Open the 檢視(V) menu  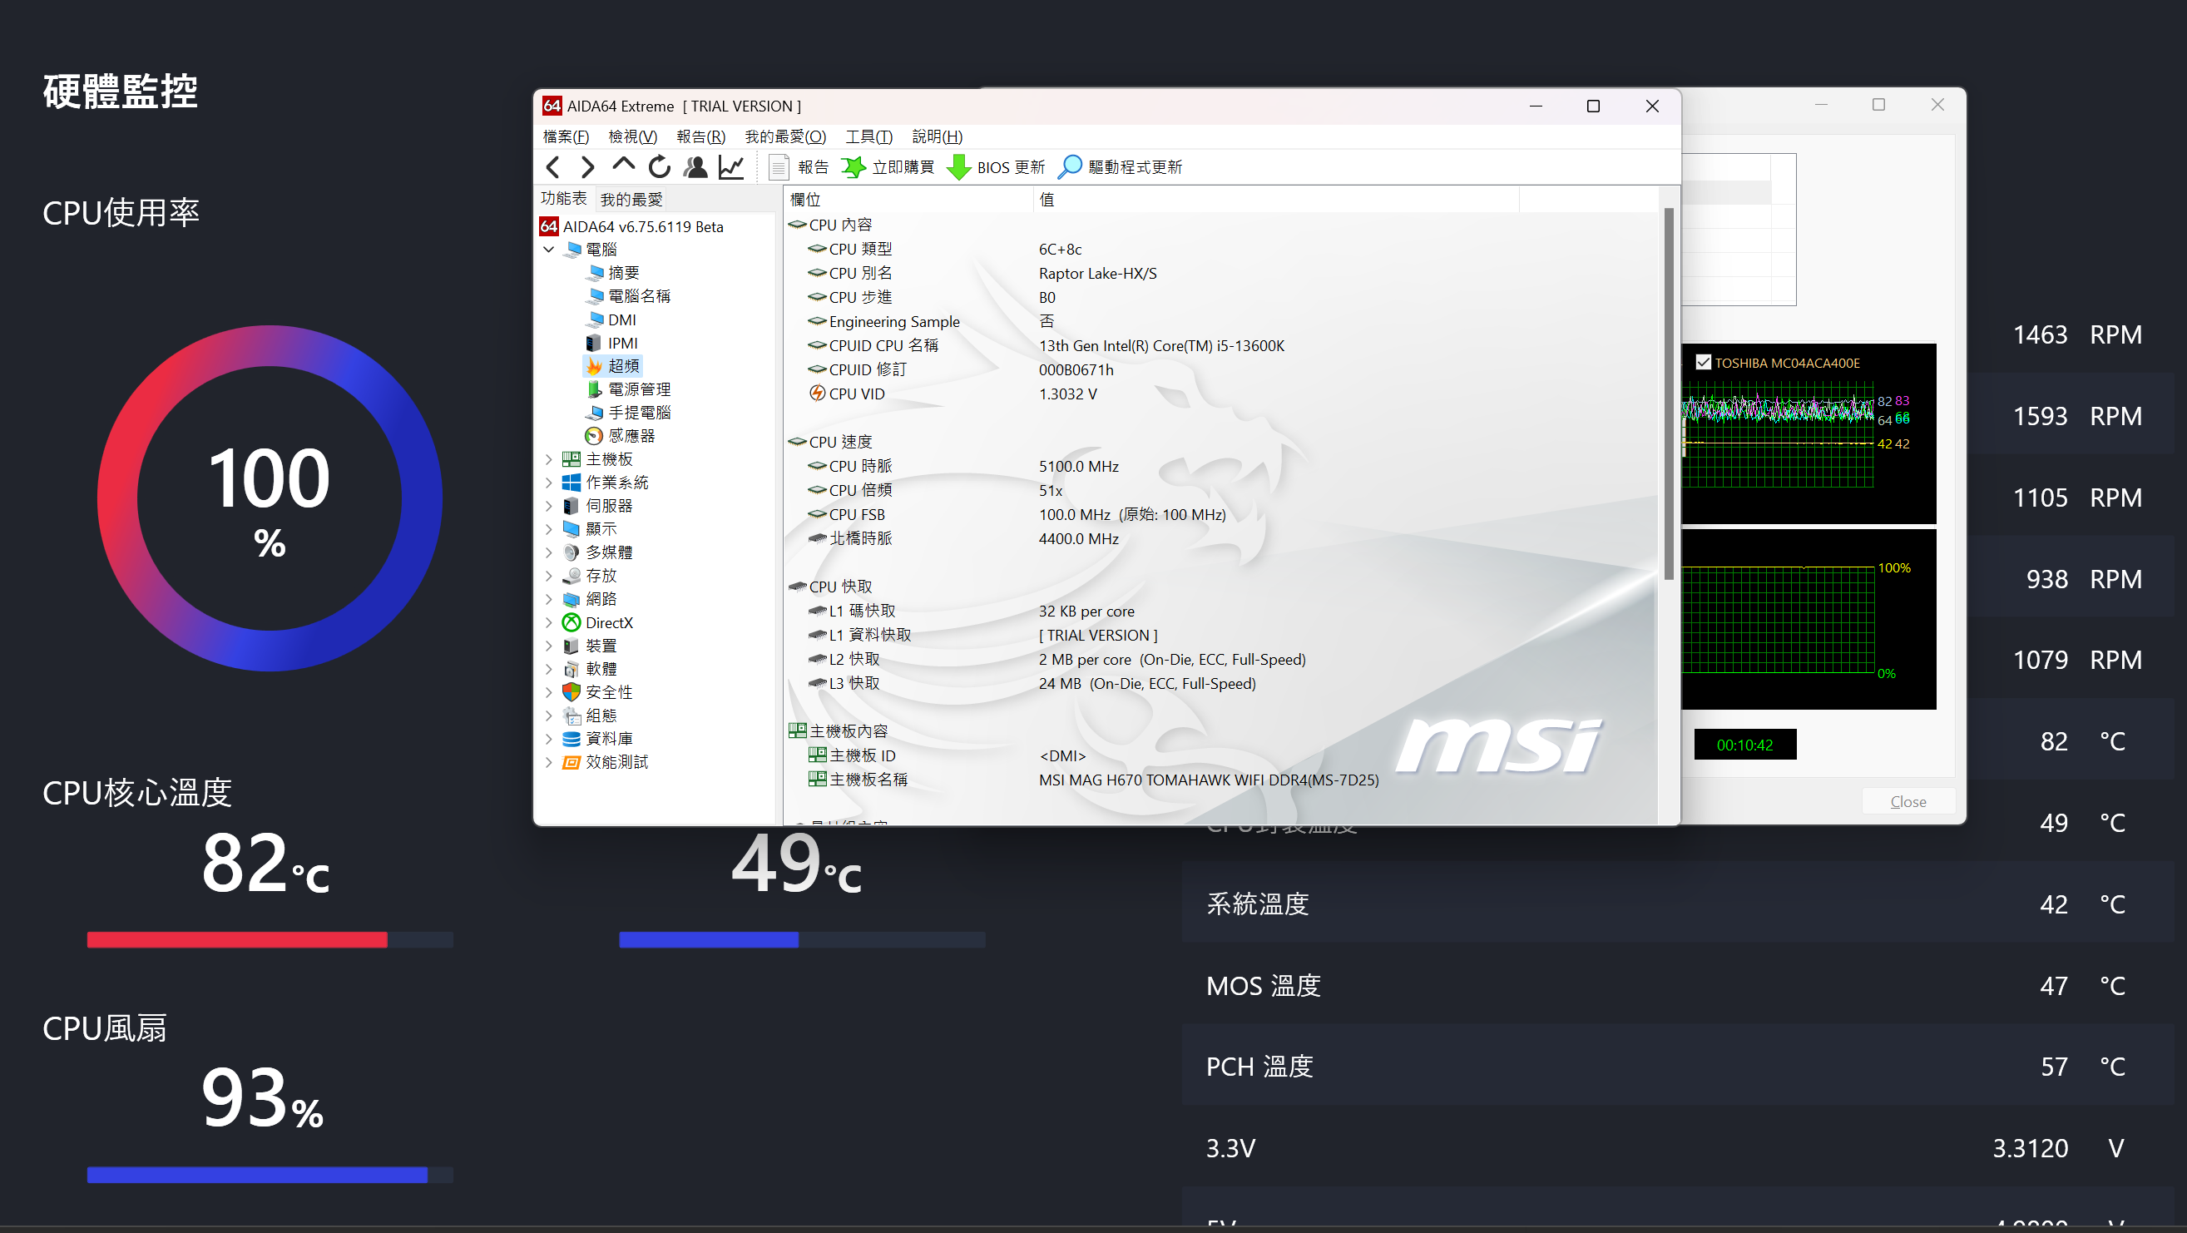[632, 136]
